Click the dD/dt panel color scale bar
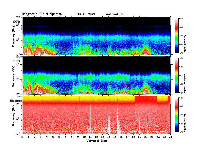The height and width of the screenshot is (157, 203). (177, 75)
